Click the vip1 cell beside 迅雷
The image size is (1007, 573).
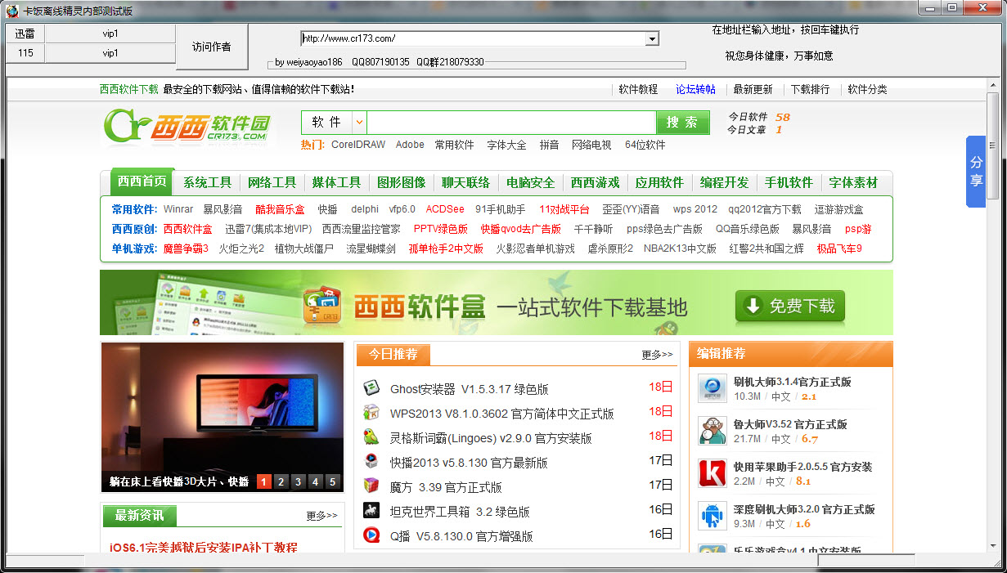tap(110, 34)
